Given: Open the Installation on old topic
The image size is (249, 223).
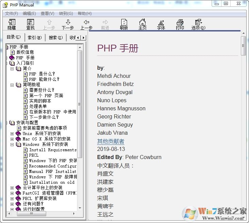Looking at the screenshot, I should [52, 182].
